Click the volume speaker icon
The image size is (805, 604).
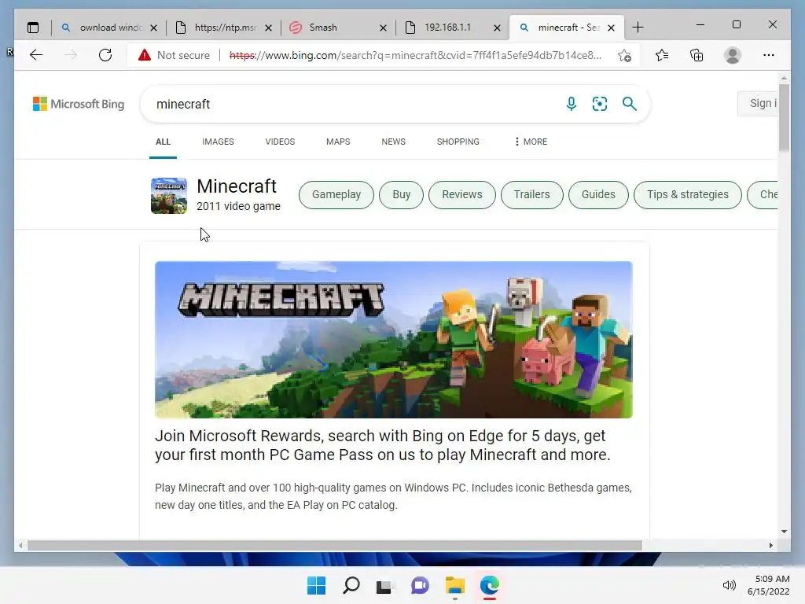pyautogui.click(x=729, y=585)
